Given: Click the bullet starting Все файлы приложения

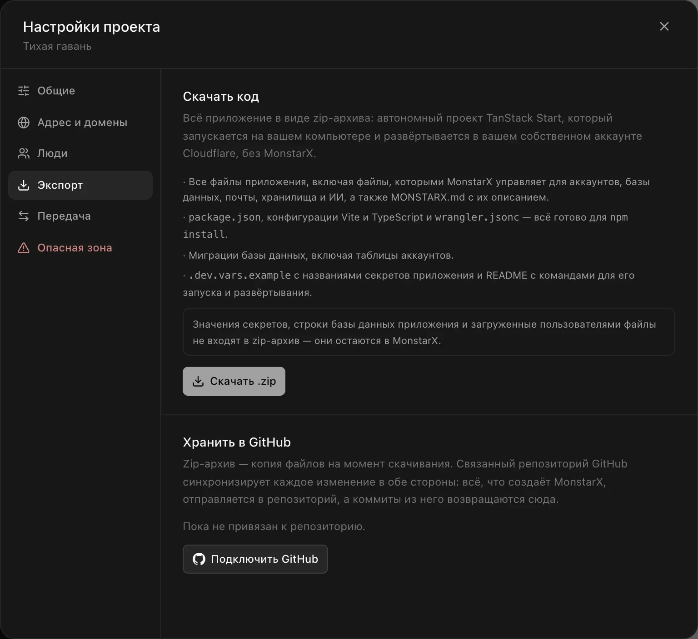Looking at the screenshot, I should (x=416, y=190).
